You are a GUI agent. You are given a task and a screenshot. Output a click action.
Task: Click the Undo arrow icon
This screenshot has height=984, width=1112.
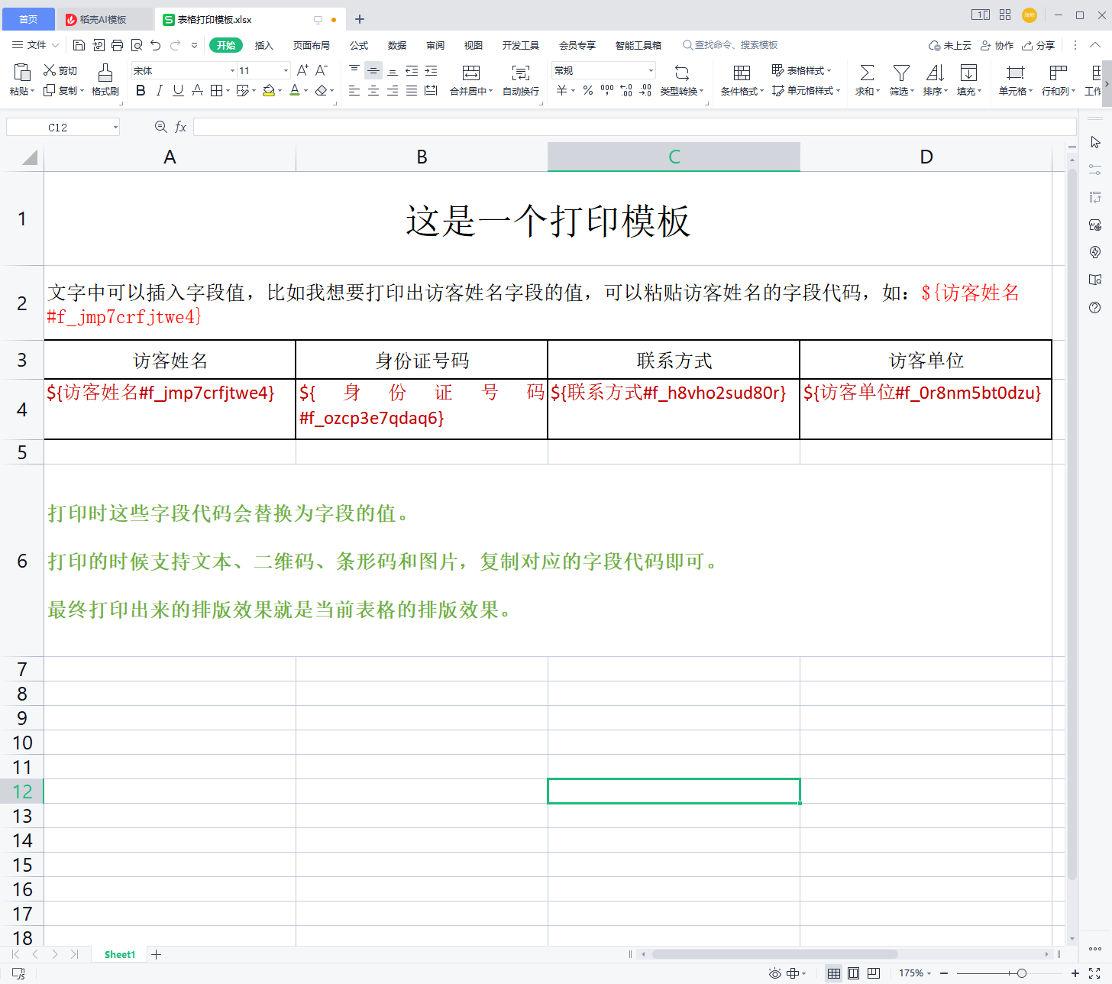pos(156,45)
